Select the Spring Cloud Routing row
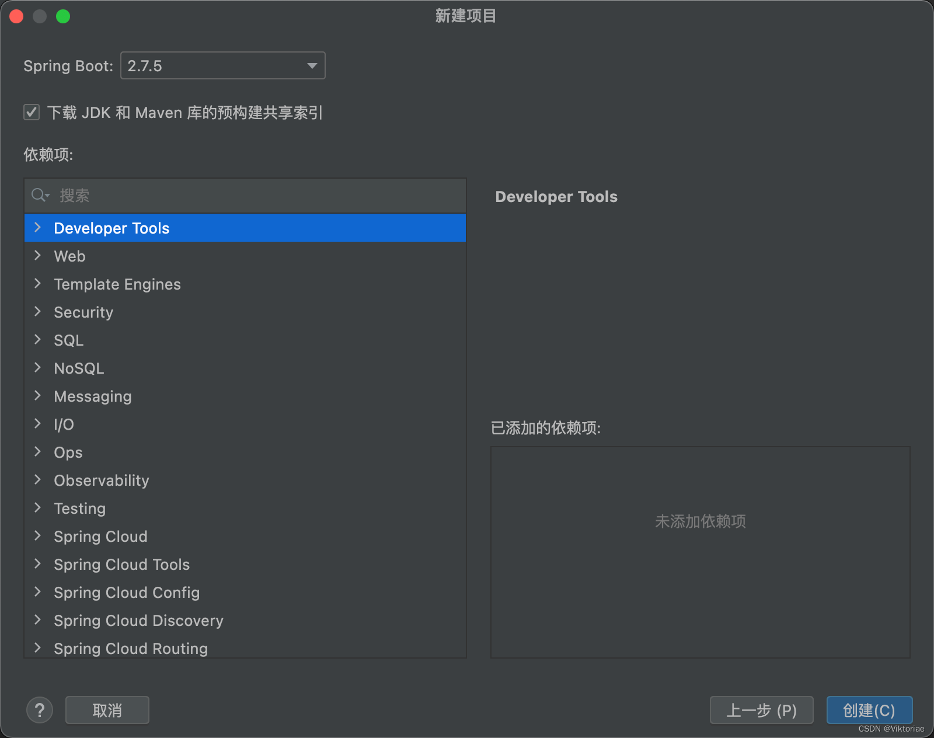The image size is (934, 738). (x=245, y=646)
